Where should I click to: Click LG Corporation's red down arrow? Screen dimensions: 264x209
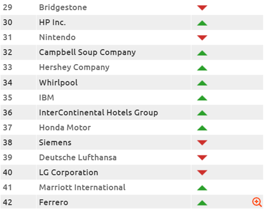(x=202, y=173)
